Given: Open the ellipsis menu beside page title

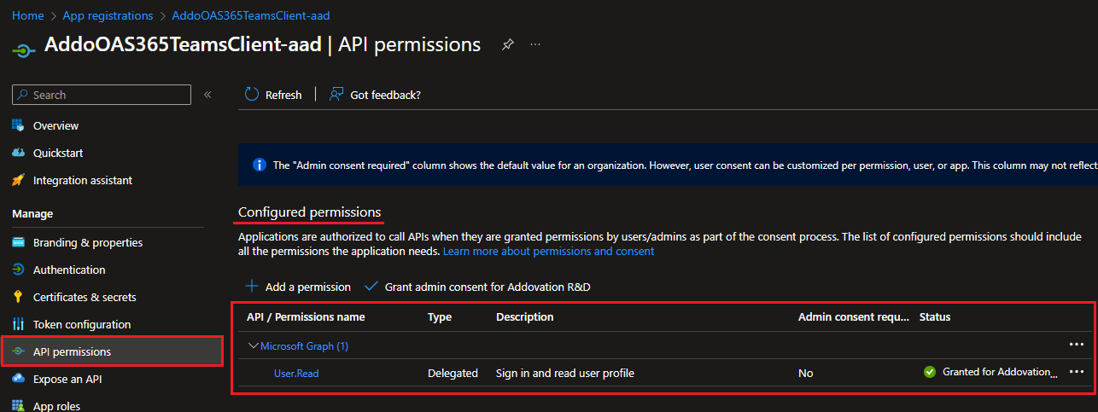Looking at the screenshot, I should click(535, 44).
